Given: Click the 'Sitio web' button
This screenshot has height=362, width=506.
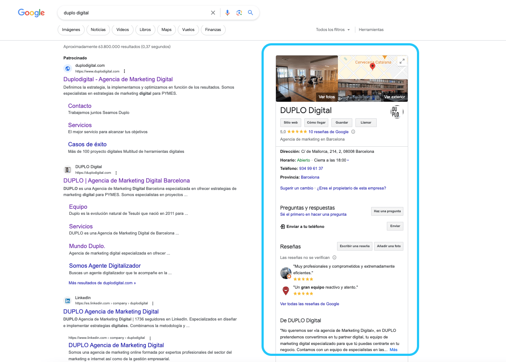Looking at the screenshot, I should point(291,123).
